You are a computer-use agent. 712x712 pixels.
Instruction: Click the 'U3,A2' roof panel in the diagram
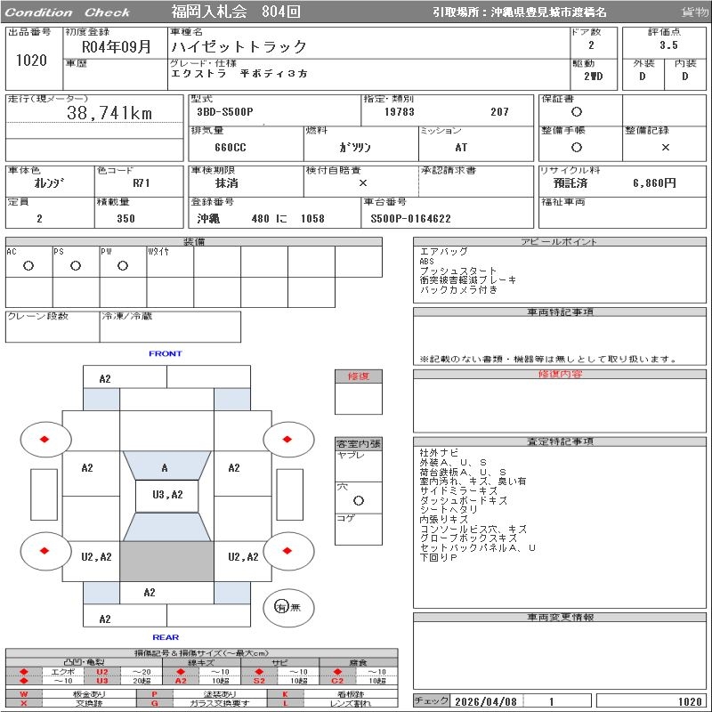[x=167, y=496]
